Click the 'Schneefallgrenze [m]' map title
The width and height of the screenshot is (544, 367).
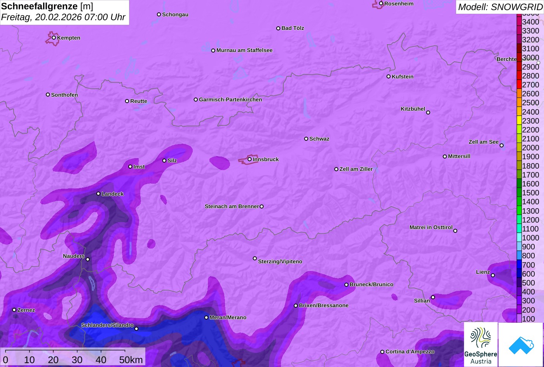tap(47, 6)
